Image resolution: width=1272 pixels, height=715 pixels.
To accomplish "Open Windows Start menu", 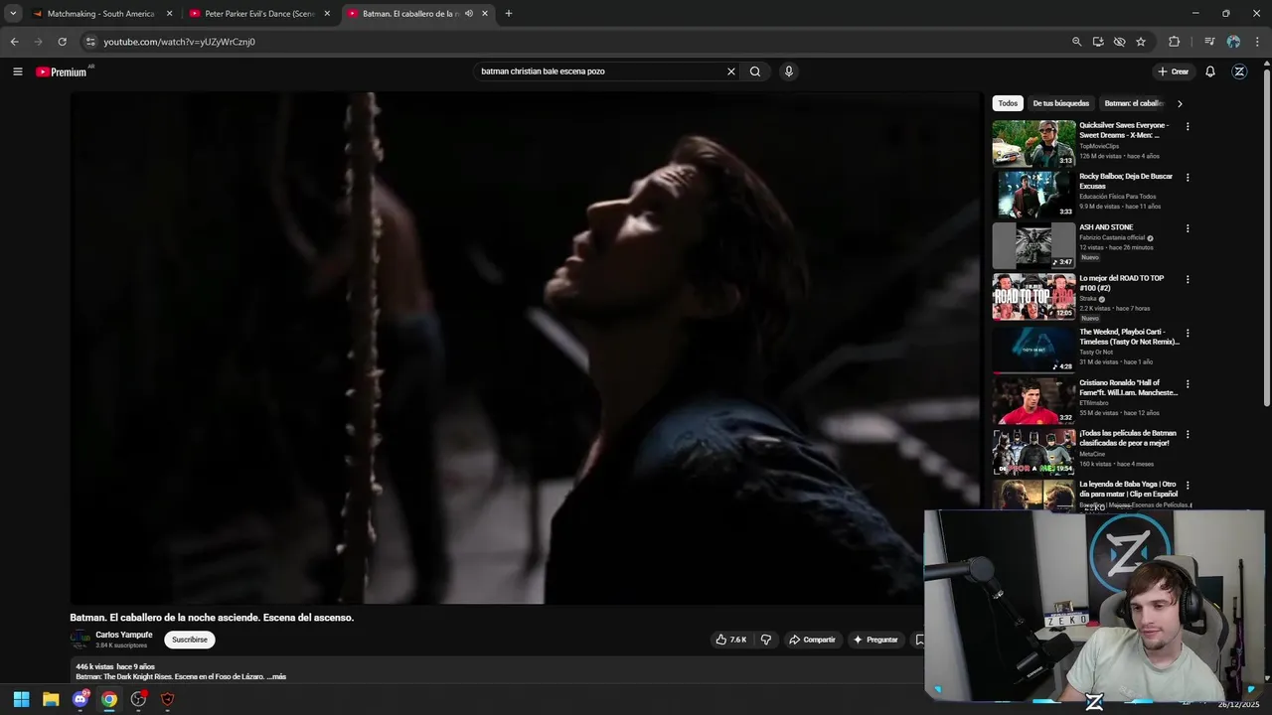I will tap(21, 699).
